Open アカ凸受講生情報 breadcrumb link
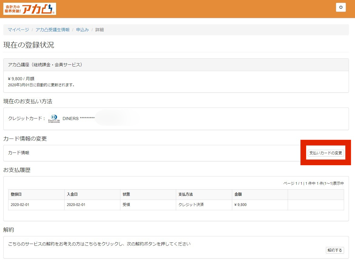The height and width of the screenshot is (264, 355). coord(52,30)
